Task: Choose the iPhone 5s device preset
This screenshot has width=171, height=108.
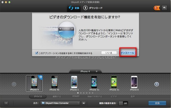Action: pyautogui.click(x=94, y=83)
